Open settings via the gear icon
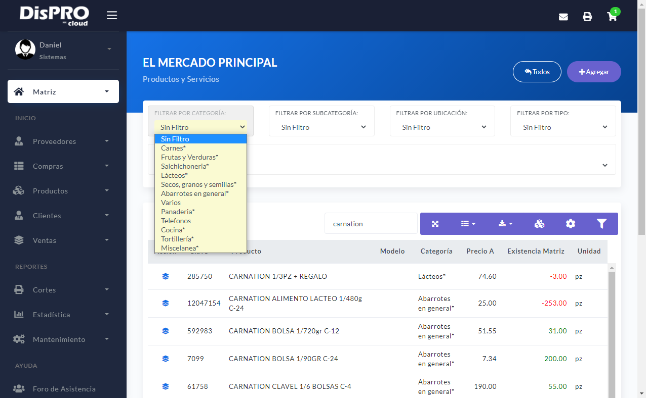This screenshot has height=398, width=646. [x=571, y=223]
